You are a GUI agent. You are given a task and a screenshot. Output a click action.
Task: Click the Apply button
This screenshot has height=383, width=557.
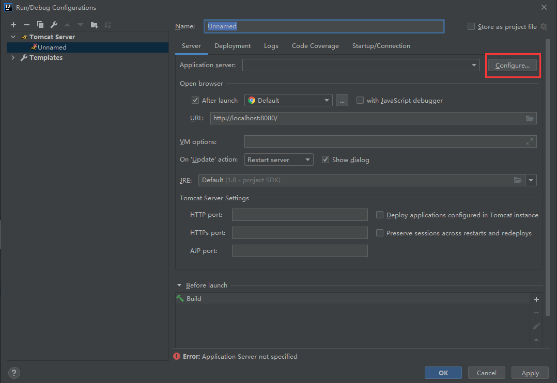(x=530, y=373)
